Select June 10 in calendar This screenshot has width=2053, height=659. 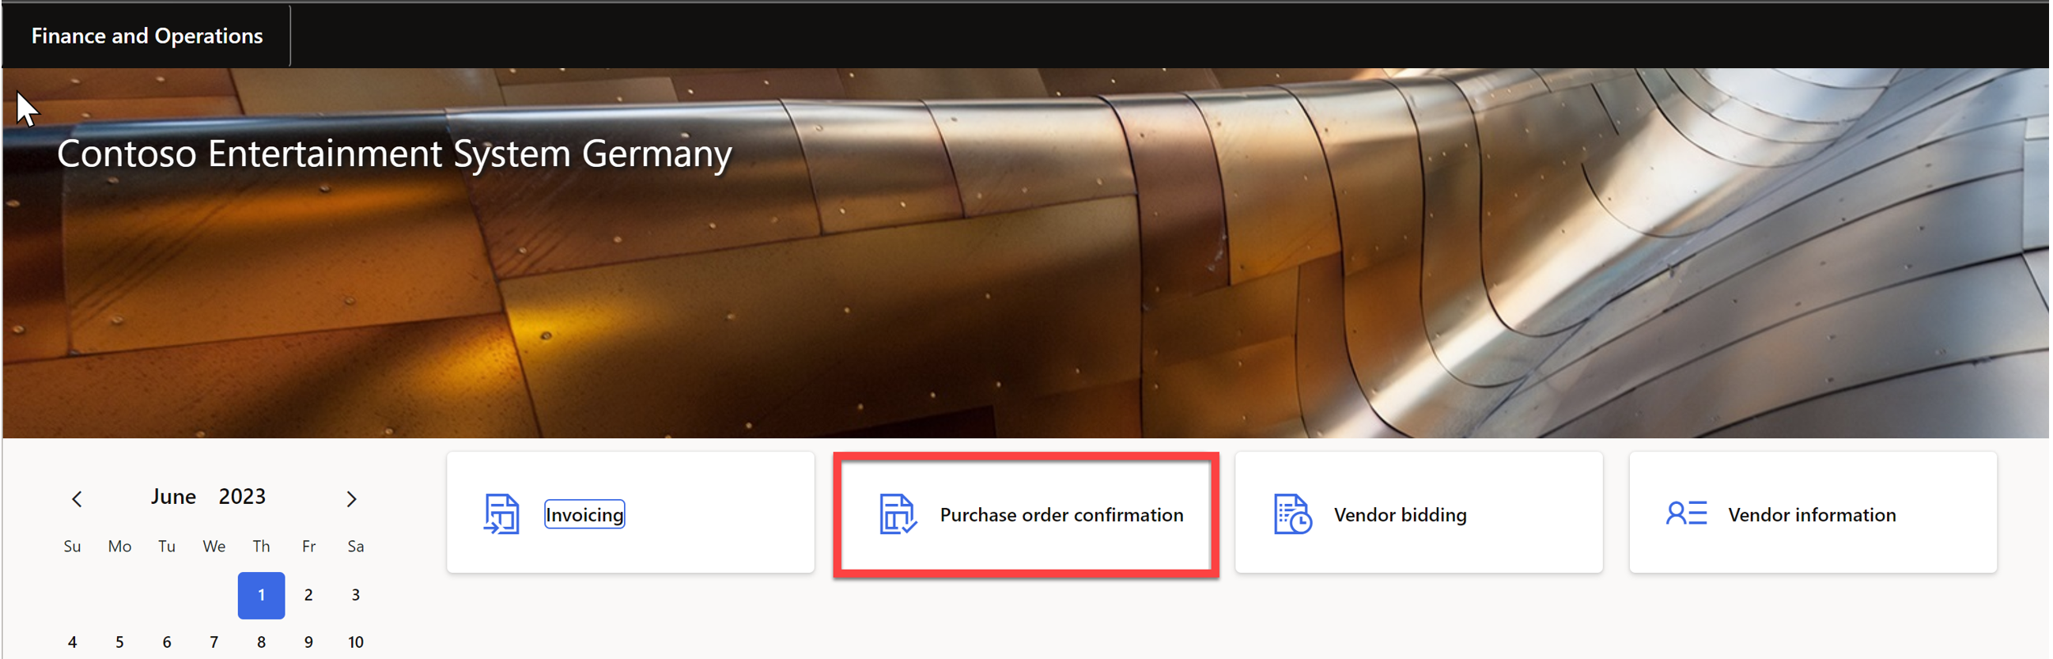(x=355, y=642)
